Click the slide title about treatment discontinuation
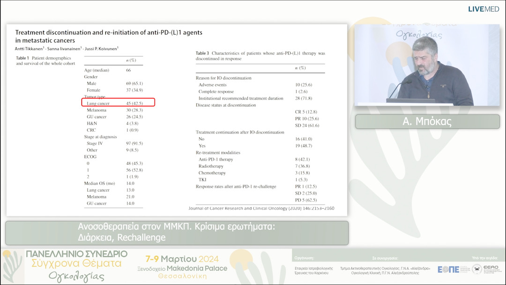The height and width of the screenshot is (285, 506). coord(109,37)
